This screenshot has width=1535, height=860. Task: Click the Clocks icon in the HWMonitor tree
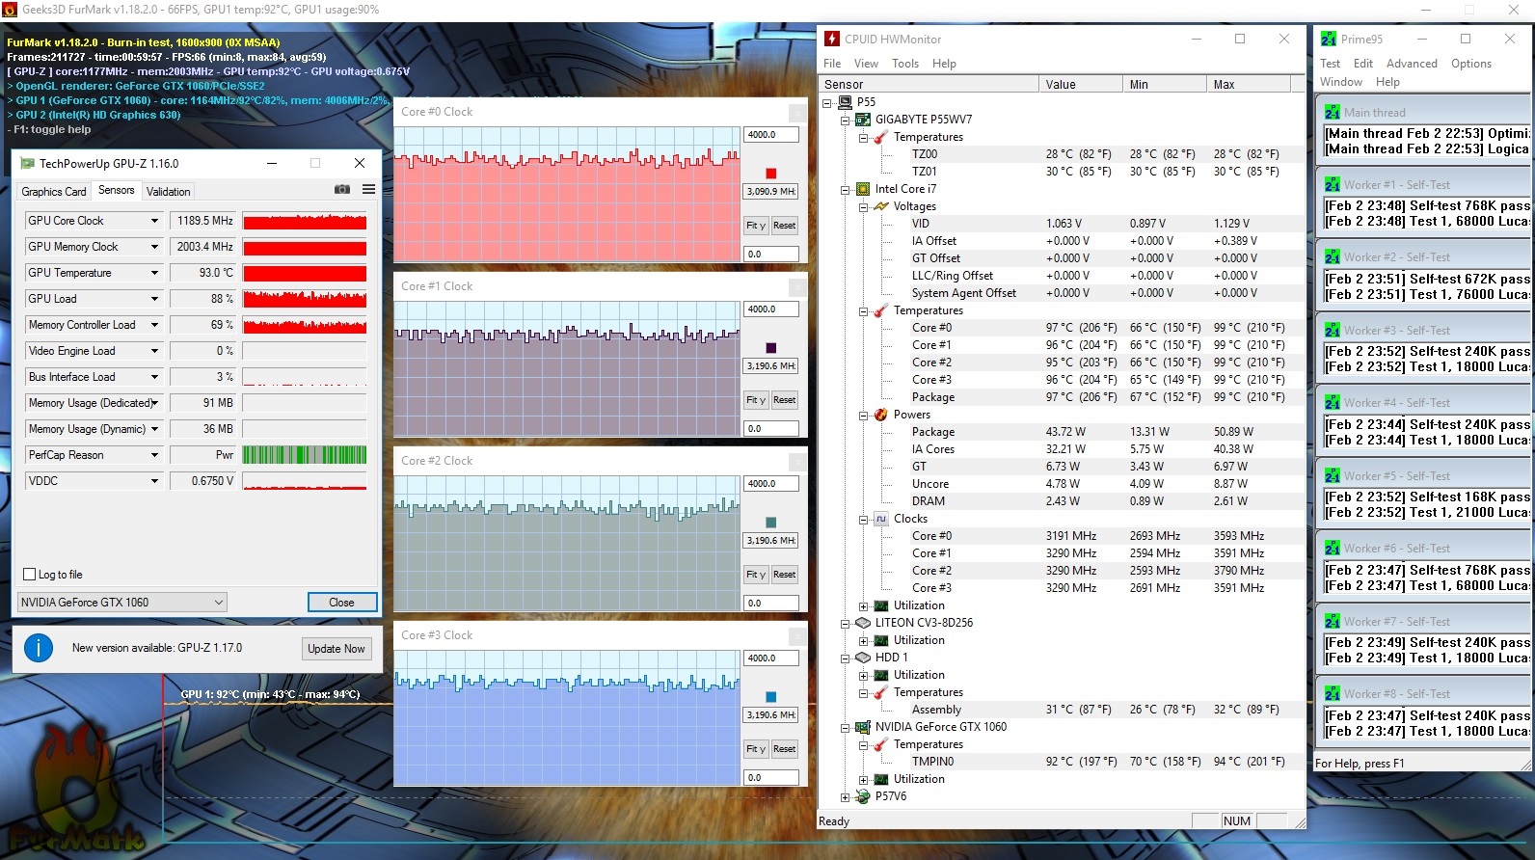coord(881,519)
